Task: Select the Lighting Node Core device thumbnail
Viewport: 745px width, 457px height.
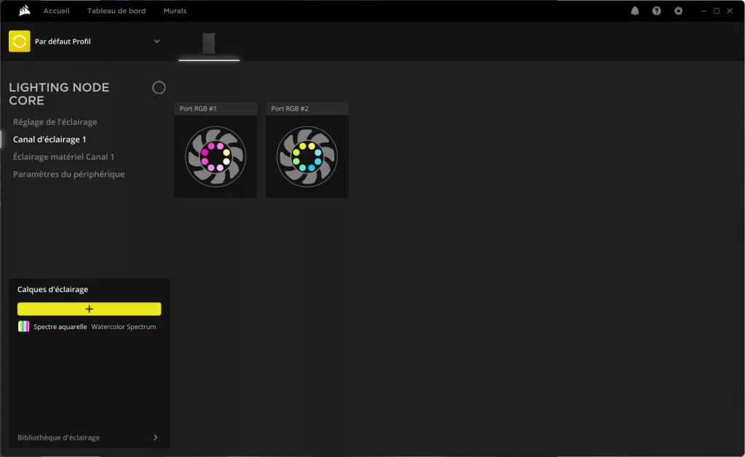Action: coord(209,44)
